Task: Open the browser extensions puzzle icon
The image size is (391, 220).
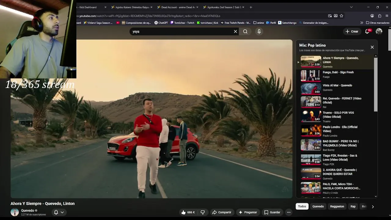Action: tap(380, 16)
